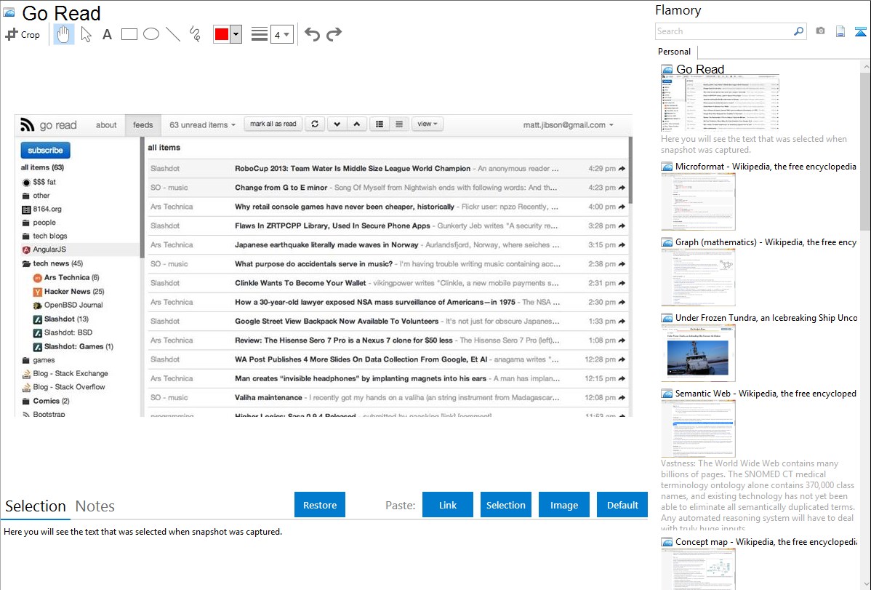This screenshot has width=871, height=590.
Task: Click mark all as read in the snapshot
Action: pos(273,124)
